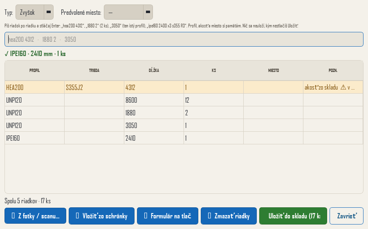
Task: Open Formulár na tlač
Action: pyautogui.click(x=168, y=216)
